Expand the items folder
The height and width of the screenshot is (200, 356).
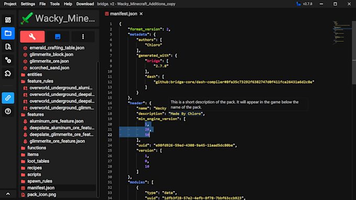tap(33, 155)
